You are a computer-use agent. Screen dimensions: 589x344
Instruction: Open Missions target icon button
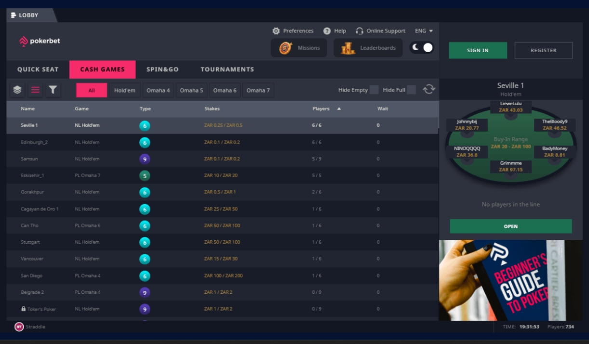click(x=299, y=48)
